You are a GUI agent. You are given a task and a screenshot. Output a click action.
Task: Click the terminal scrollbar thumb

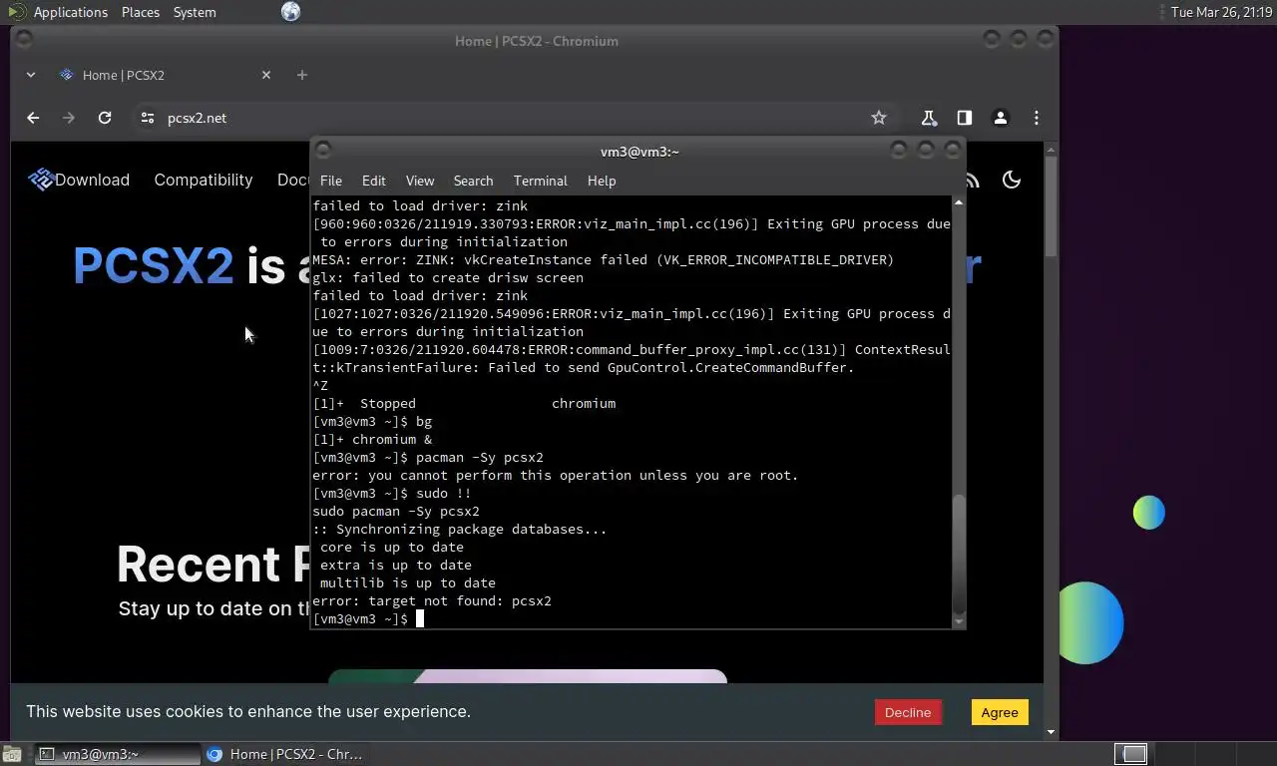click(959, 554)
